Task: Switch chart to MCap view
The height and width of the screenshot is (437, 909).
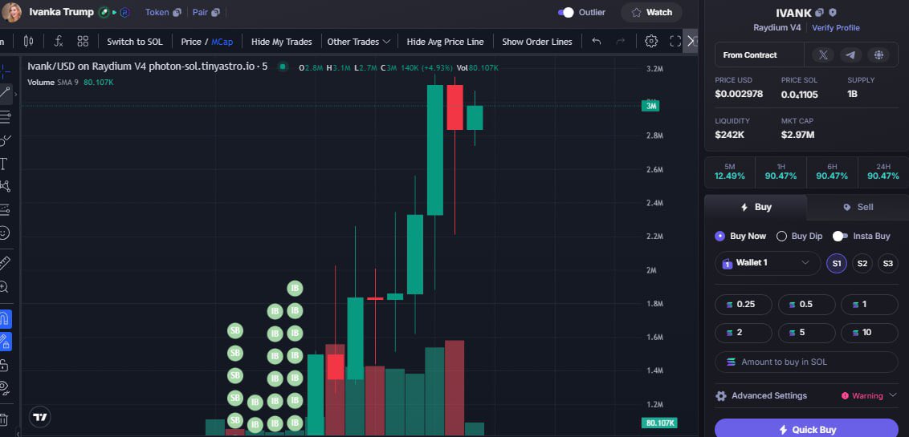Action: coord(222,42)
